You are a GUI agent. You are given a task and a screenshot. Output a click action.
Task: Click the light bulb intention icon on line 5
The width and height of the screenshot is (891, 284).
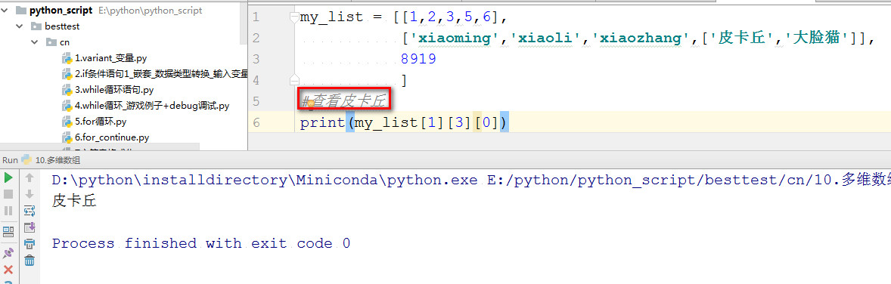tap(310, 104)
